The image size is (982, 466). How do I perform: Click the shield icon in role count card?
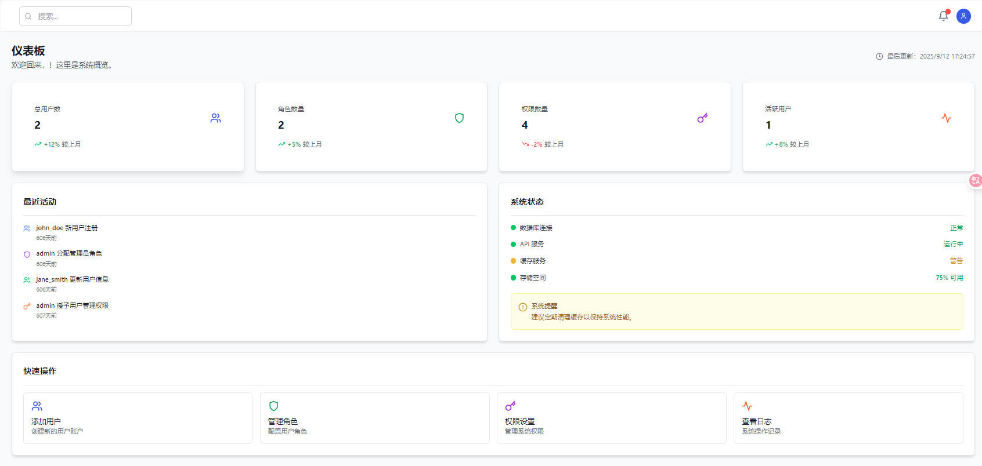pyautogui.click(x=459, y=118)
